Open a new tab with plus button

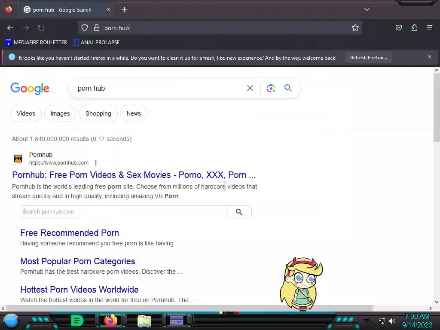[x=124, y=10]
